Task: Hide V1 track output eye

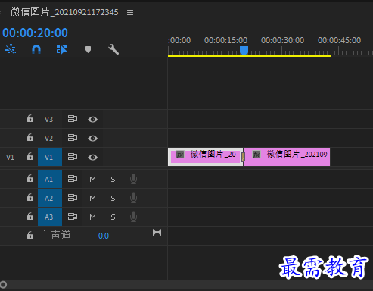Action: (x=92, y=158)
